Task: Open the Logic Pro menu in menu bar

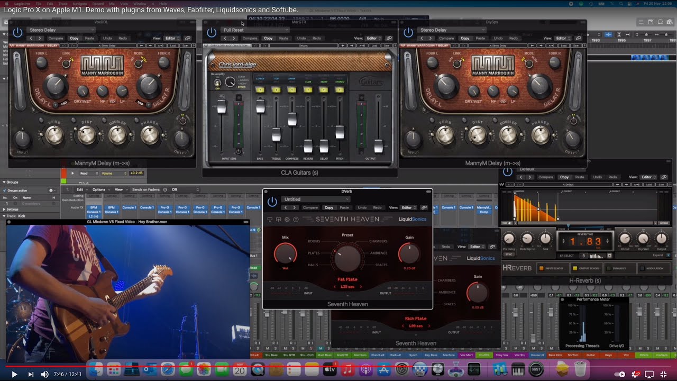Action: click(22, 4)
